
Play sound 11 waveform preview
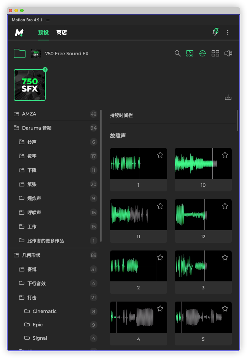138,215
